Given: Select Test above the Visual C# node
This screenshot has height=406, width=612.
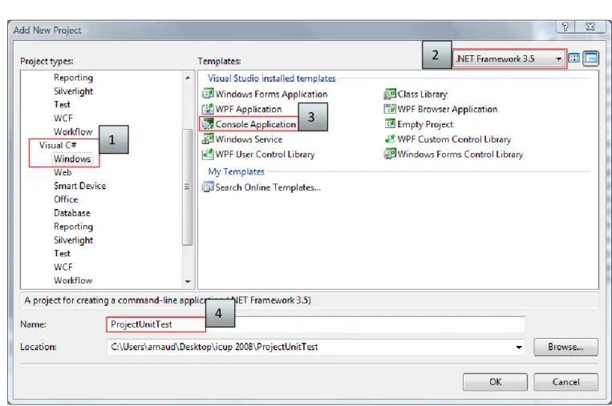Looking at the screenshot, I should pos(62,104).
